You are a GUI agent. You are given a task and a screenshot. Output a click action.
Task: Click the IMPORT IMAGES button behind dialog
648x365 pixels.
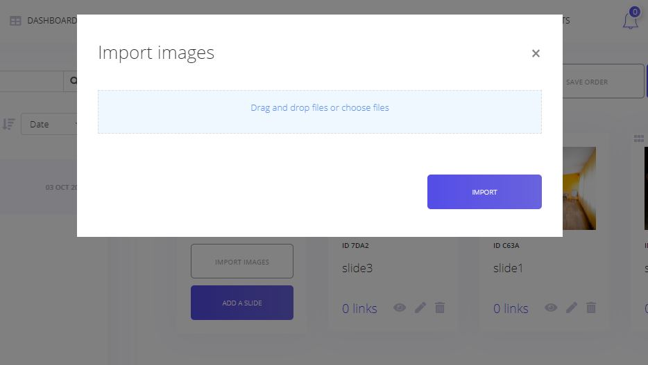[x=241, y=261]
